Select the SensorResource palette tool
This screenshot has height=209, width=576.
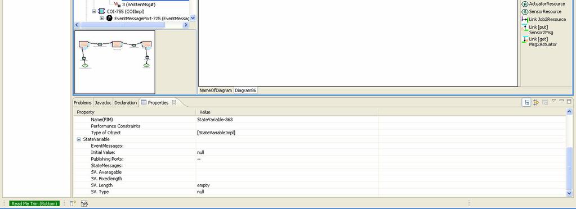tap(542, 11)
